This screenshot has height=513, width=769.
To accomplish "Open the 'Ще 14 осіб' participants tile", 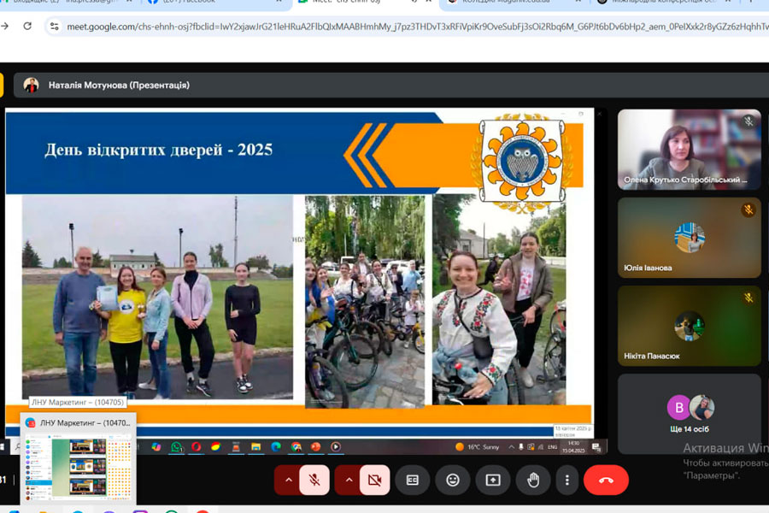I will coord(689,413).
